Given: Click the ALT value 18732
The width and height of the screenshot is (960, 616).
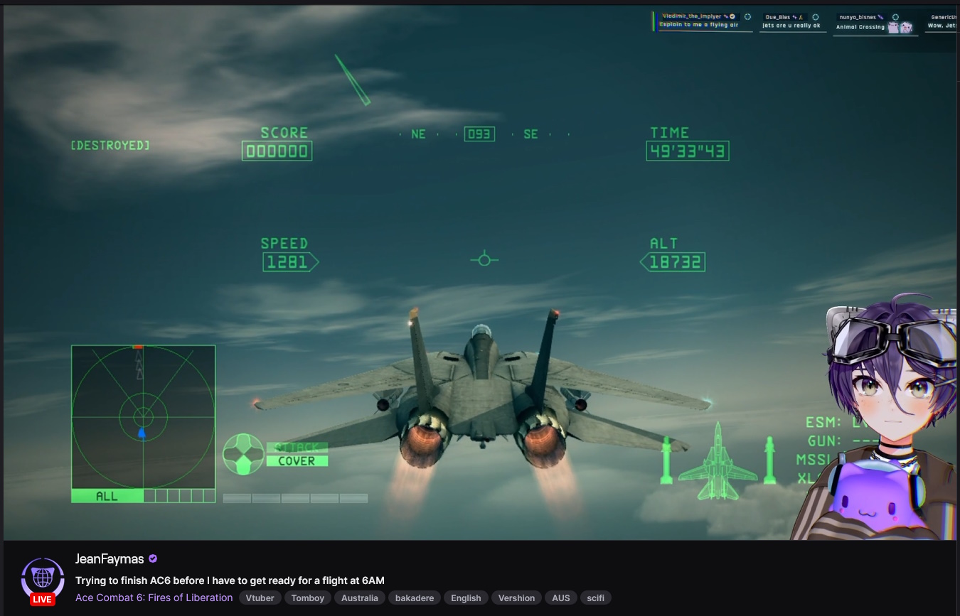Looking at the screenshot, I should click(673, 262).
